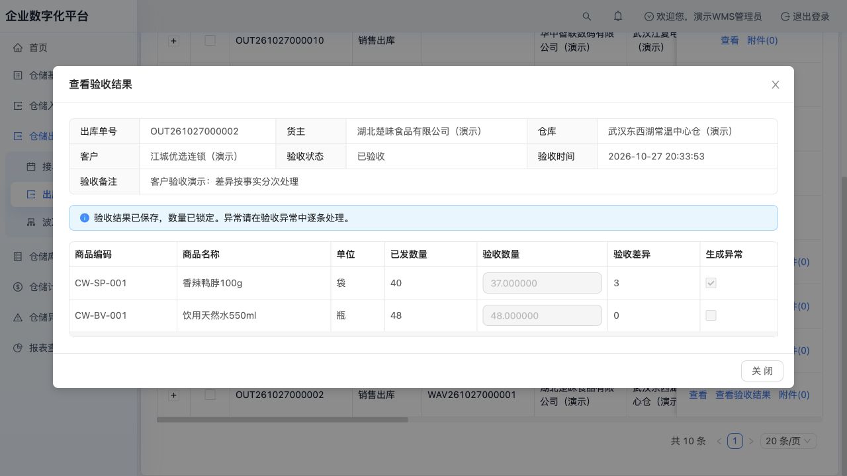This screenshot has height=476, width=847.
Task: Click 查看验收结果 link in bottom table row
Action: [743, 395]
